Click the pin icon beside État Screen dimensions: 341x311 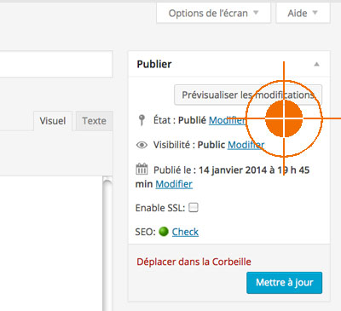[x=142, y=120]
